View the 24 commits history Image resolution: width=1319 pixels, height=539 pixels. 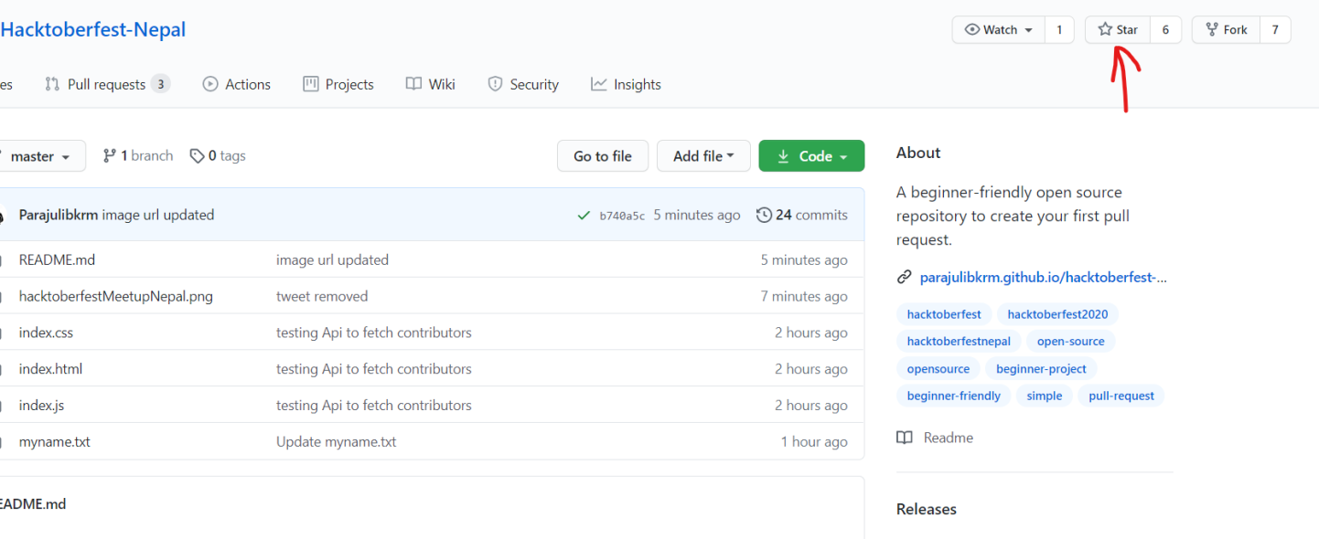(x=802, y=216)
